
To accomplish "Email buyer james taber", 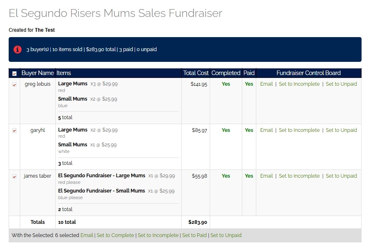I will [x=266, y=176].
